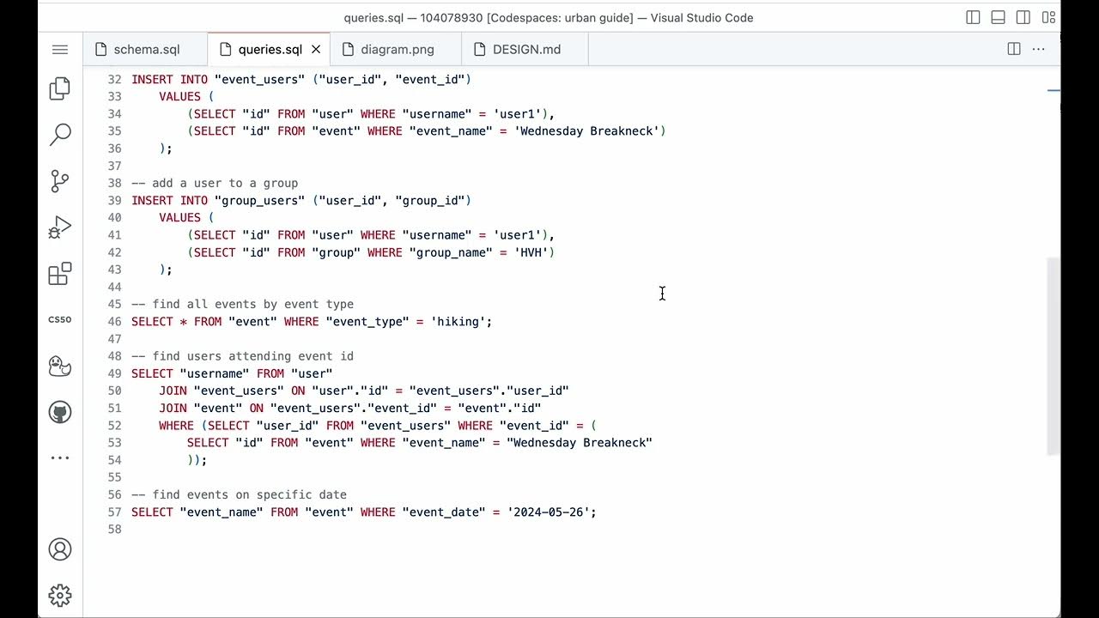Image resolution: width=1099 pixels, height=618 pixels.
Task: Open the CS50 sidebar panel
Action: pos(60,320)
